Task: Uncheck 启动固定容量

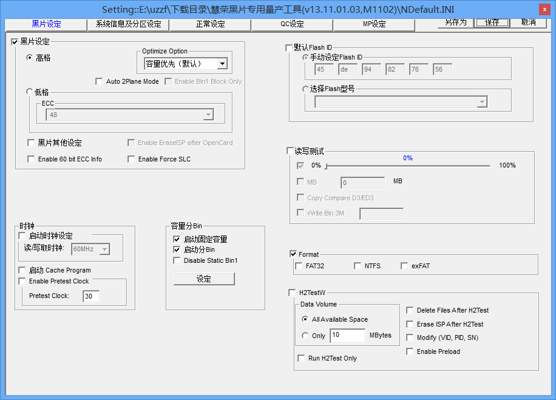Action: click(x=177, y=239)
